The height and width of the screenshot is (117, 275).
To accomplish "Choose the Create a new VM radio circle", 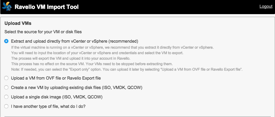I will coord(6,87).
